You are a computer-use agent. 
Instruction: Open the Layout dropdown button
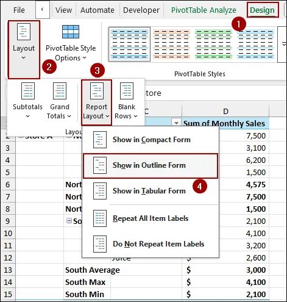pos(24,49)
